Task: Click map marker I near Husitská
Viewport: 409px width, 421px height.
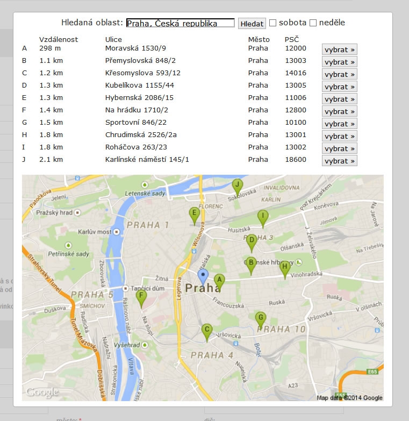Action: click(262, 216)
